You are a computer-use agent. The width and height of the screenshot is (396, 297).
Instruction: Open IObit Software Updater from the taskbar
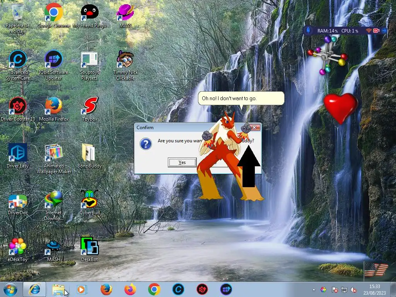226,289
